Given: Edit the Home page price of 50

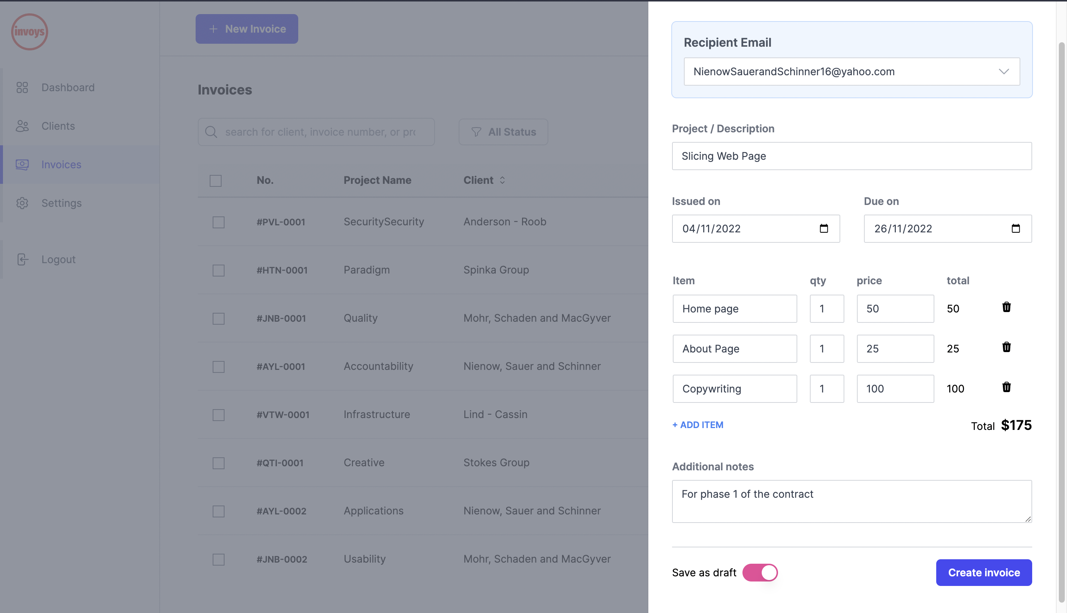Looking at the screenshot, I should (x=895, y=309).
